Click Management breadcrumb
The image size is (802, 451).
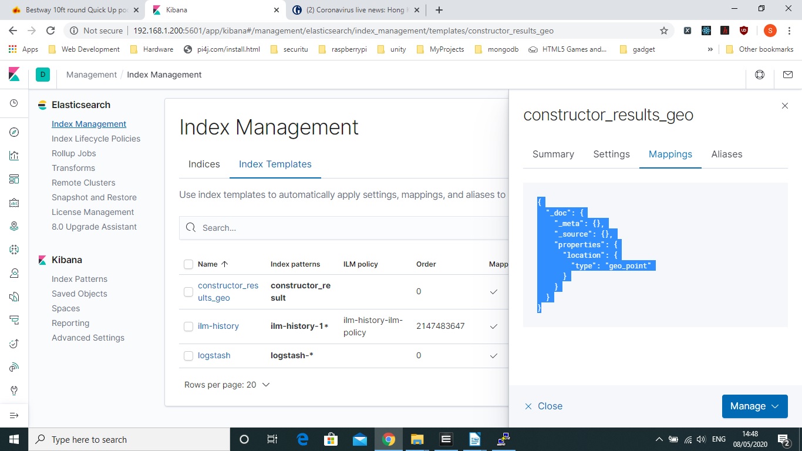92,75
